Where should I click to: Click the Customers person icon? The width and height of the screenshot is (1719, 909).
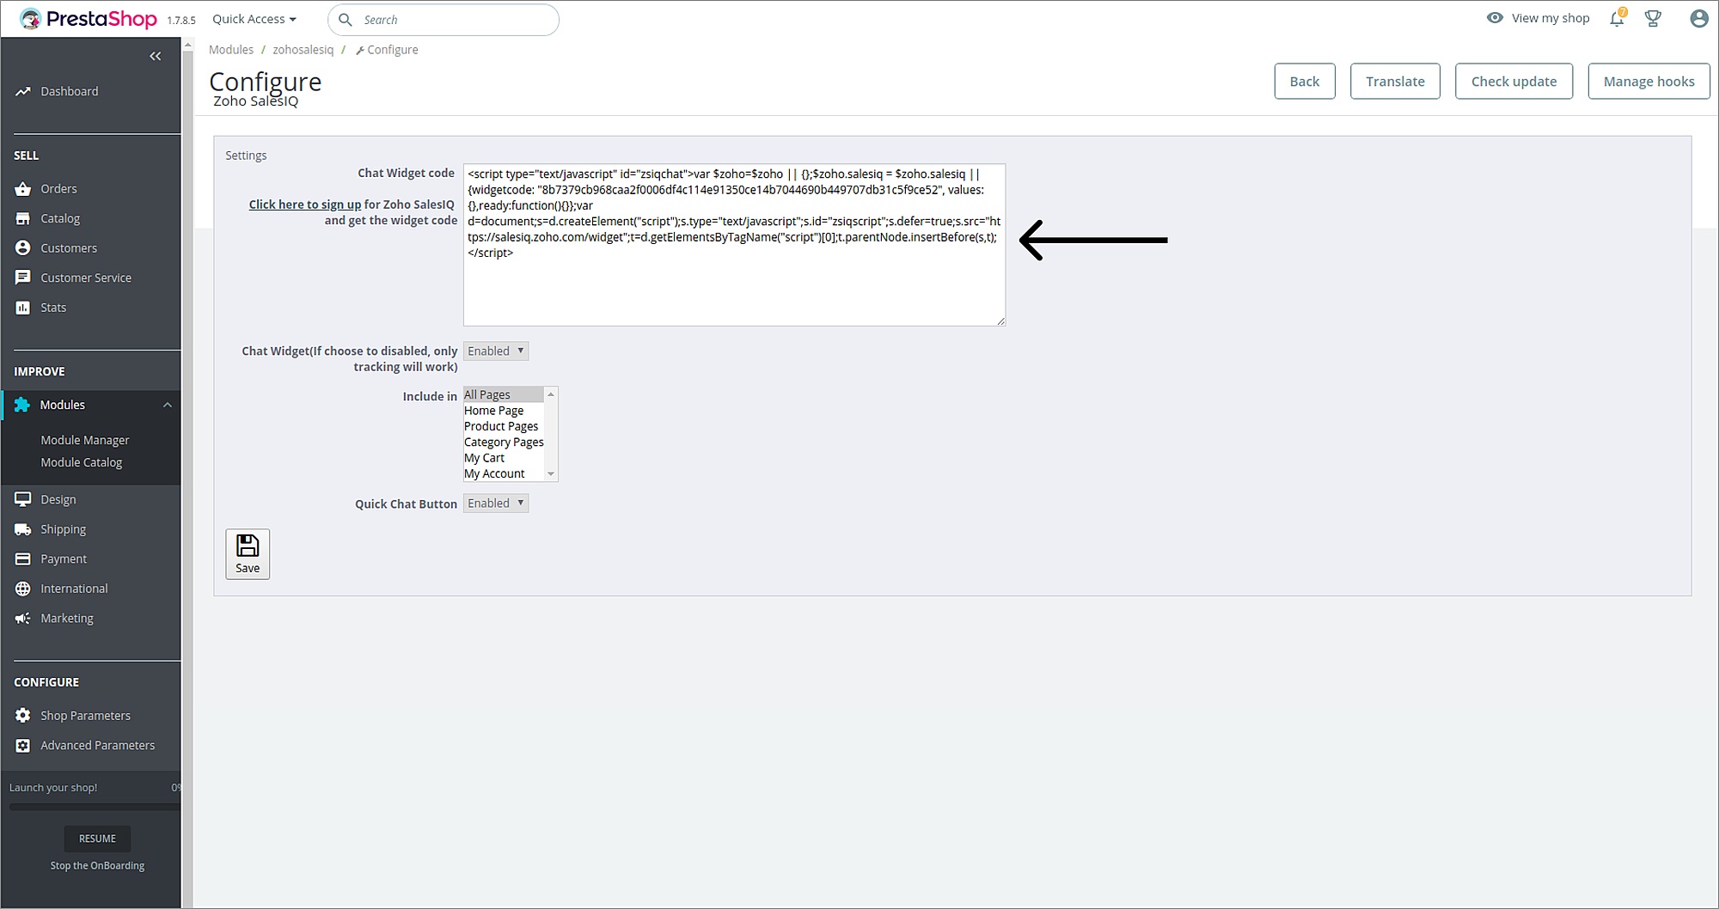click(23, 248)
